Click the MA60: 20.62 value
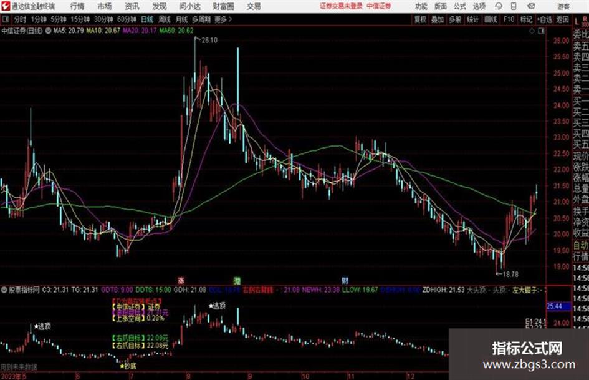The image size is (589, 380). 176,31
